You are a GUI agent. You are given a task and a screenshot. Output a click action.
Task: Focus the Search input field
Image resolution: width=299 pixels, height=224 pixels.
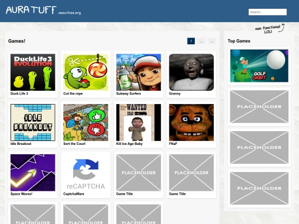point(267,12)
